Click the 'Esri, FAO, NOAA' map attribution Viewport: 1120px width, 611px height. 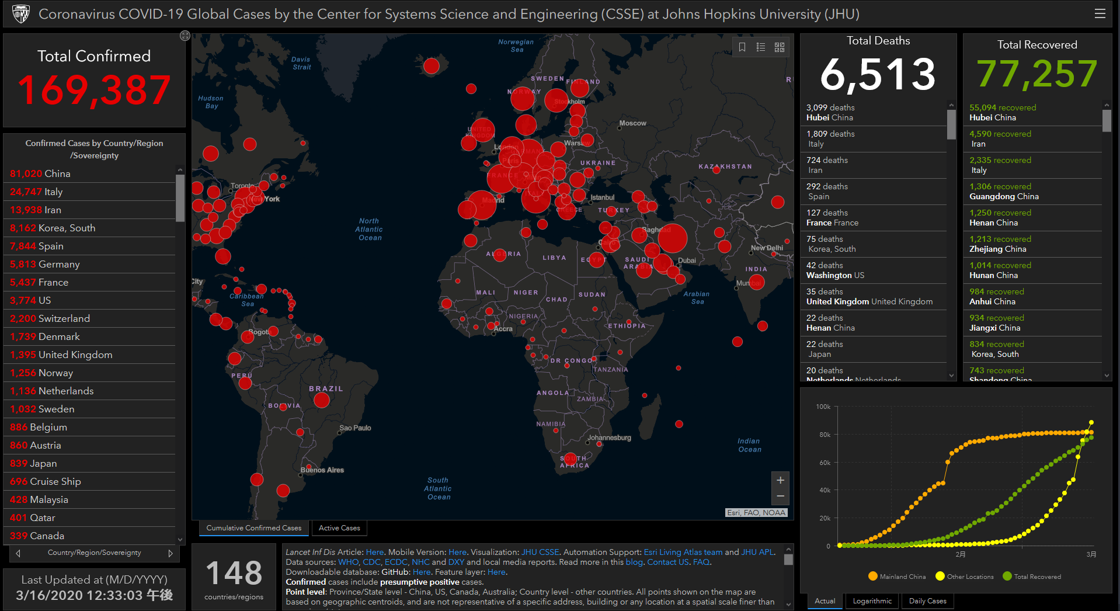point(756,513)
